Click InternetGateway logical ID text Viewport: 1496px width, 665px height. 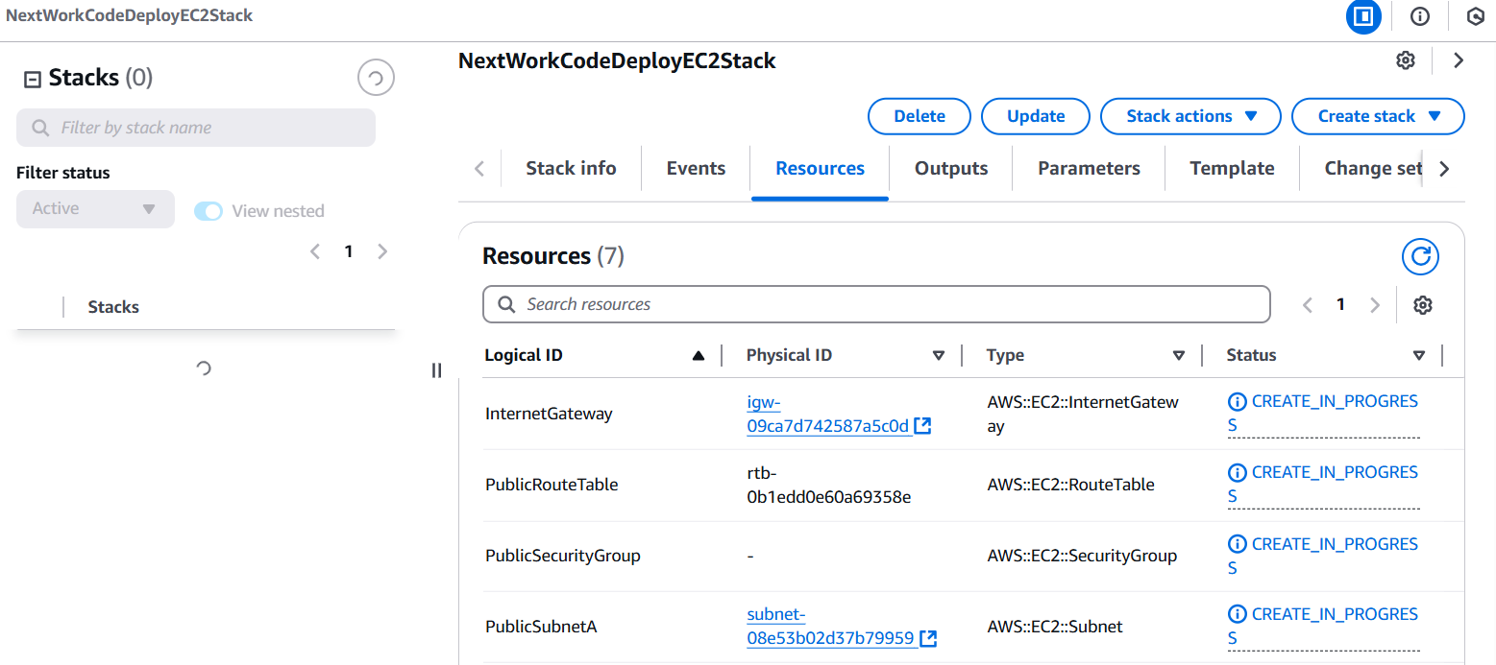(x=549, y=415)
